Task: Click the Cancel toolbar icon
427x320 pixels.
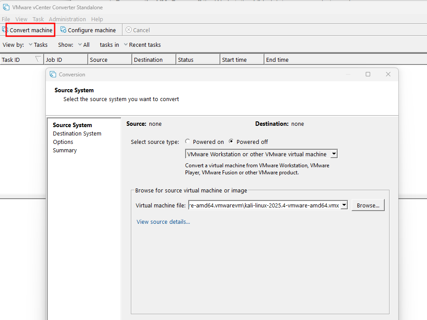Action: point(128,30)
